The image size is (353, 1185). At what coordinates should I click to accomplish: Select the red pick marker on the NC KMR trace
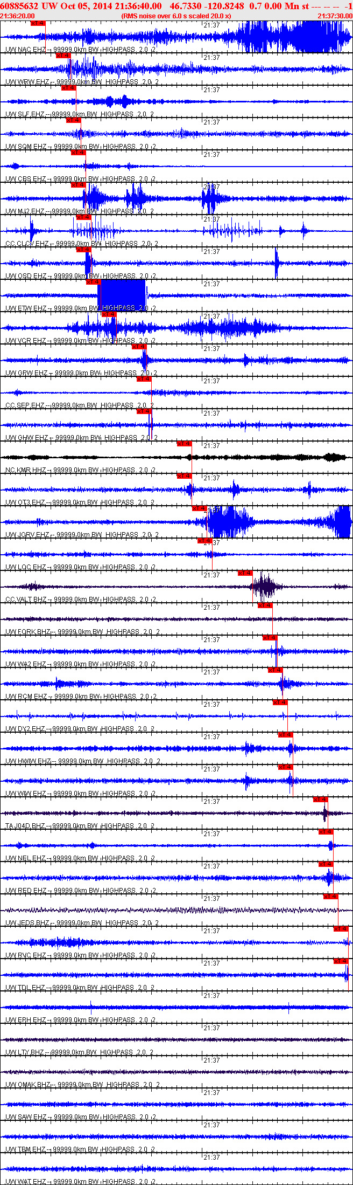pyautogui.click(x=184, y=444)
